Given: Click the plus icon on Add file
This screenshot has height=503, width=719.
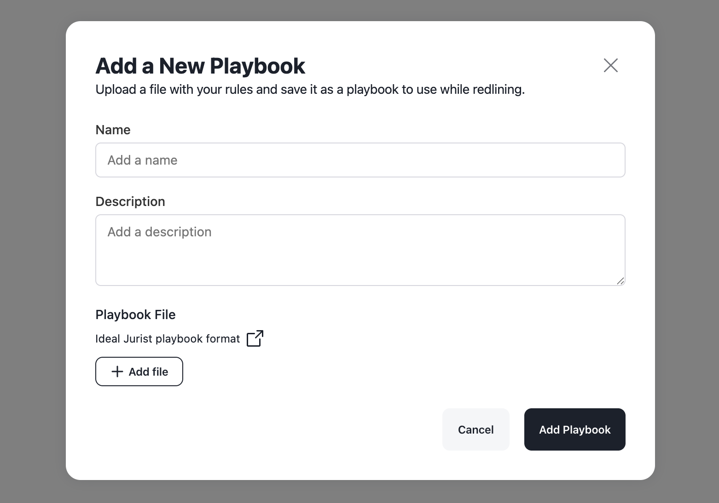Looking at the screenshot, I should click(117, 372).
